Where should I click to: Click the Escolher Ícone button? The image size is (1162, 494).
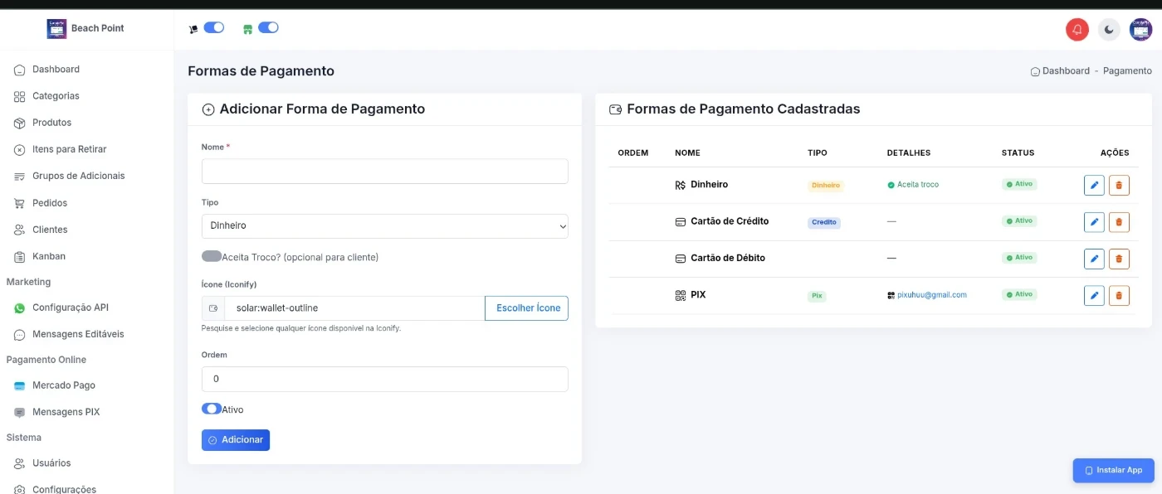coord(527,308)
